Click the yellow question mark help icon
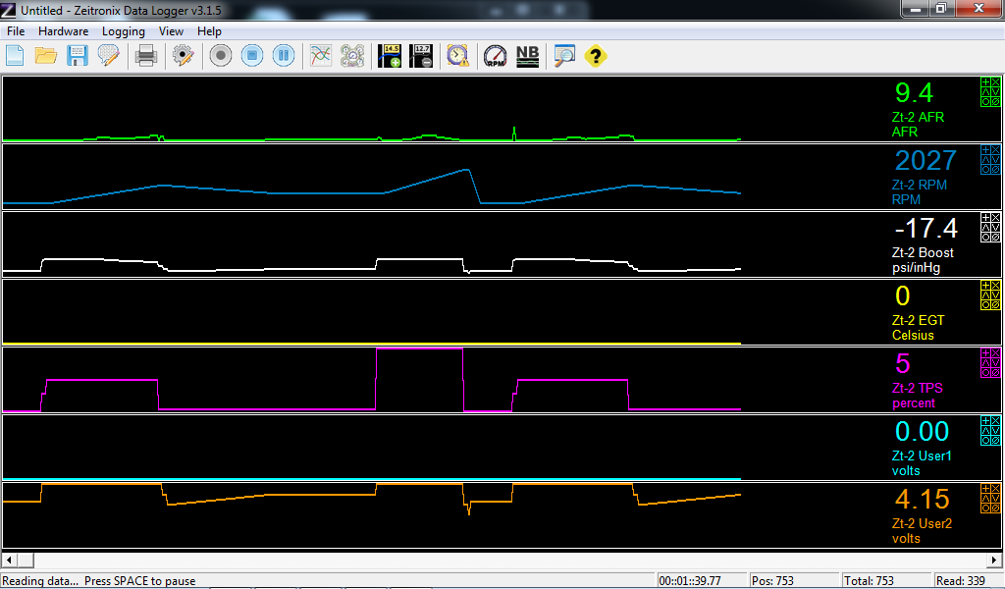This screenshot has height=589, width=1005. click(595, 56)
